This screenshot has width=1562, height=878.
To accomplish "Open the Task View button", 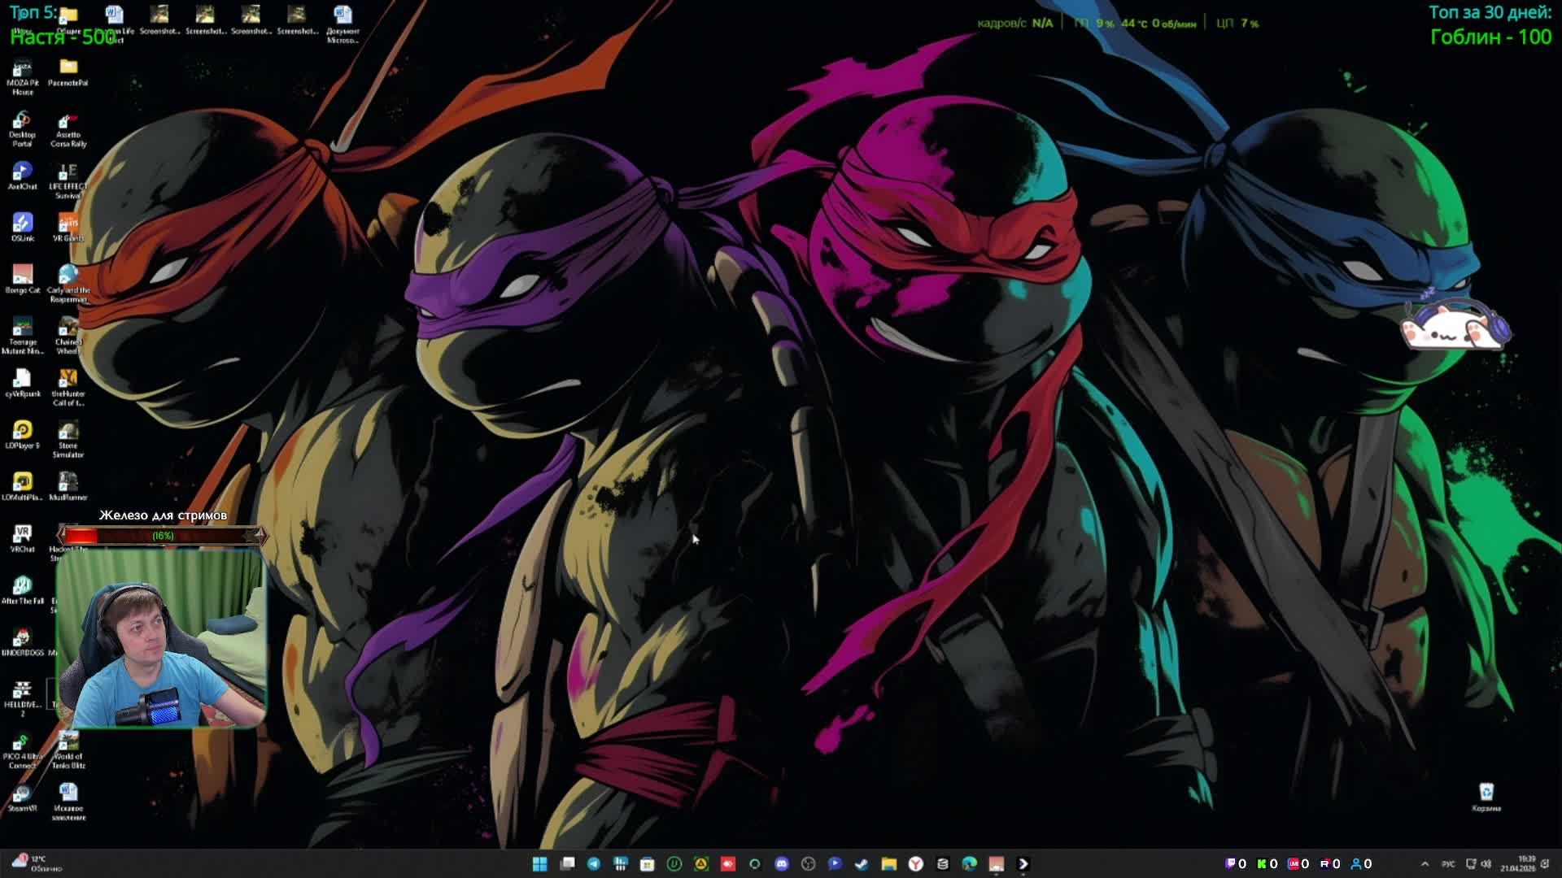I will tap(568, 863).
